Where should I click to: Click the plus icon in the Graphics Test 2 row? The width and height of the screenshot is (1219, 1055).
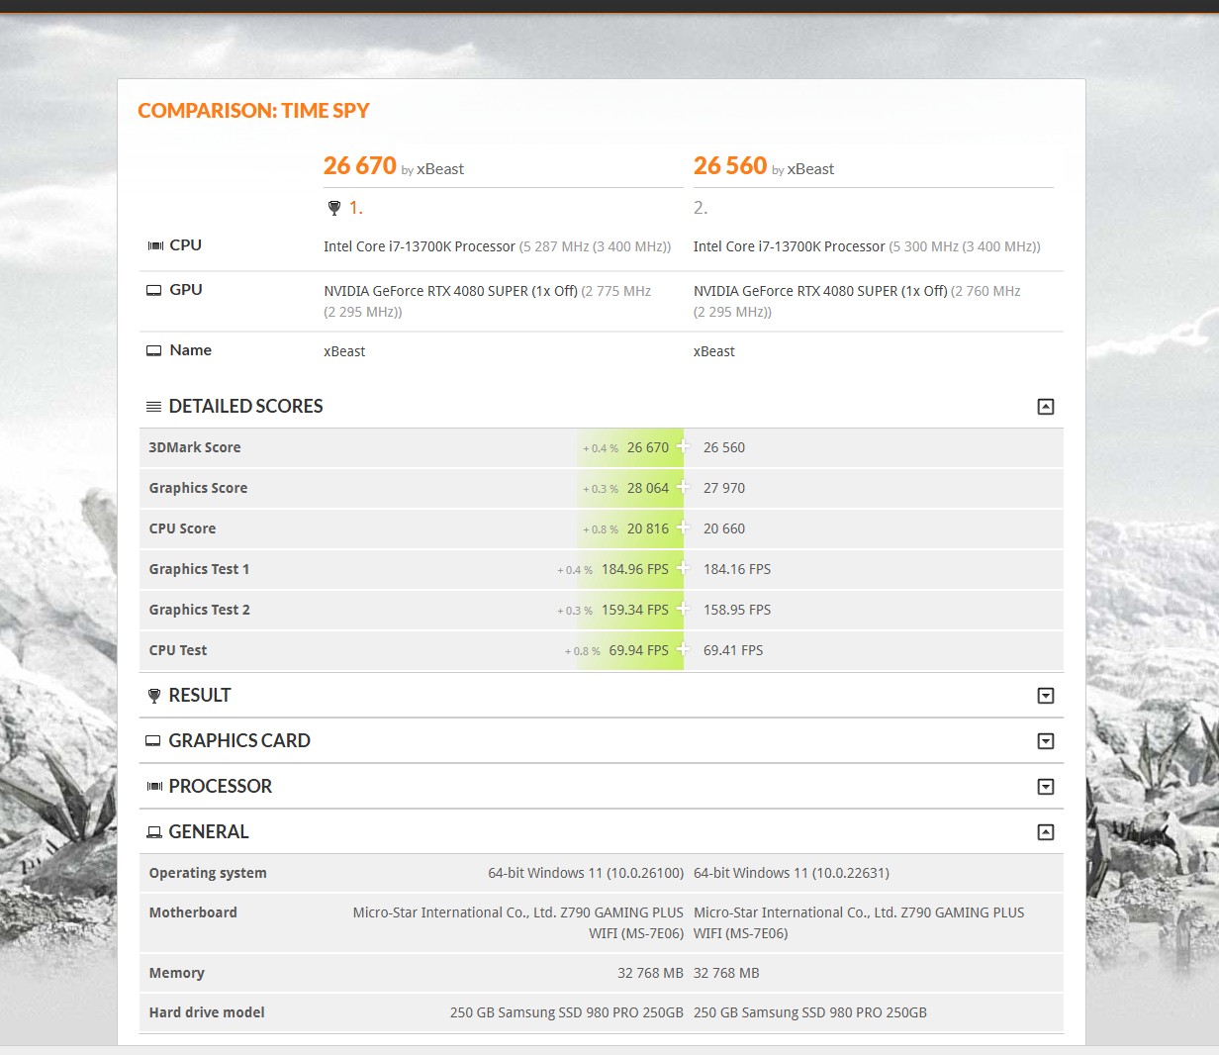683,609
